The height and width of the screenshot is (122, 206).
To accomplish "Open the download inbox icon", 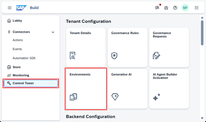I will click(166, 8).
